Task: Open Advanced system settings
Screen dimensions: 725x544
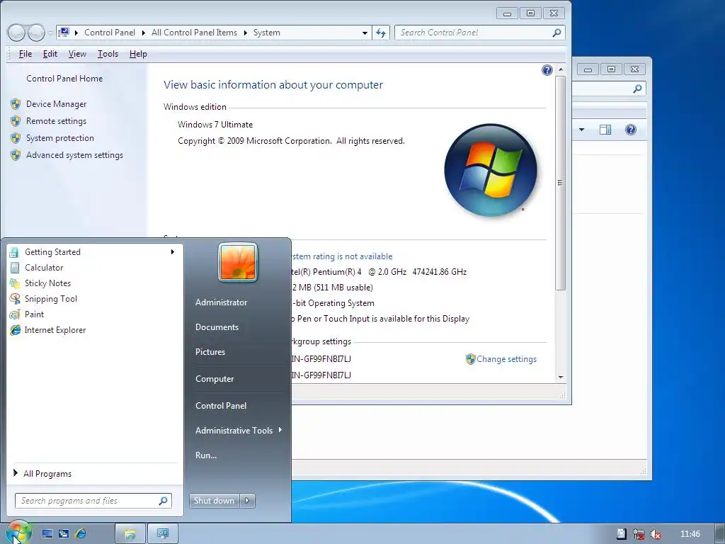Action: 74,155
